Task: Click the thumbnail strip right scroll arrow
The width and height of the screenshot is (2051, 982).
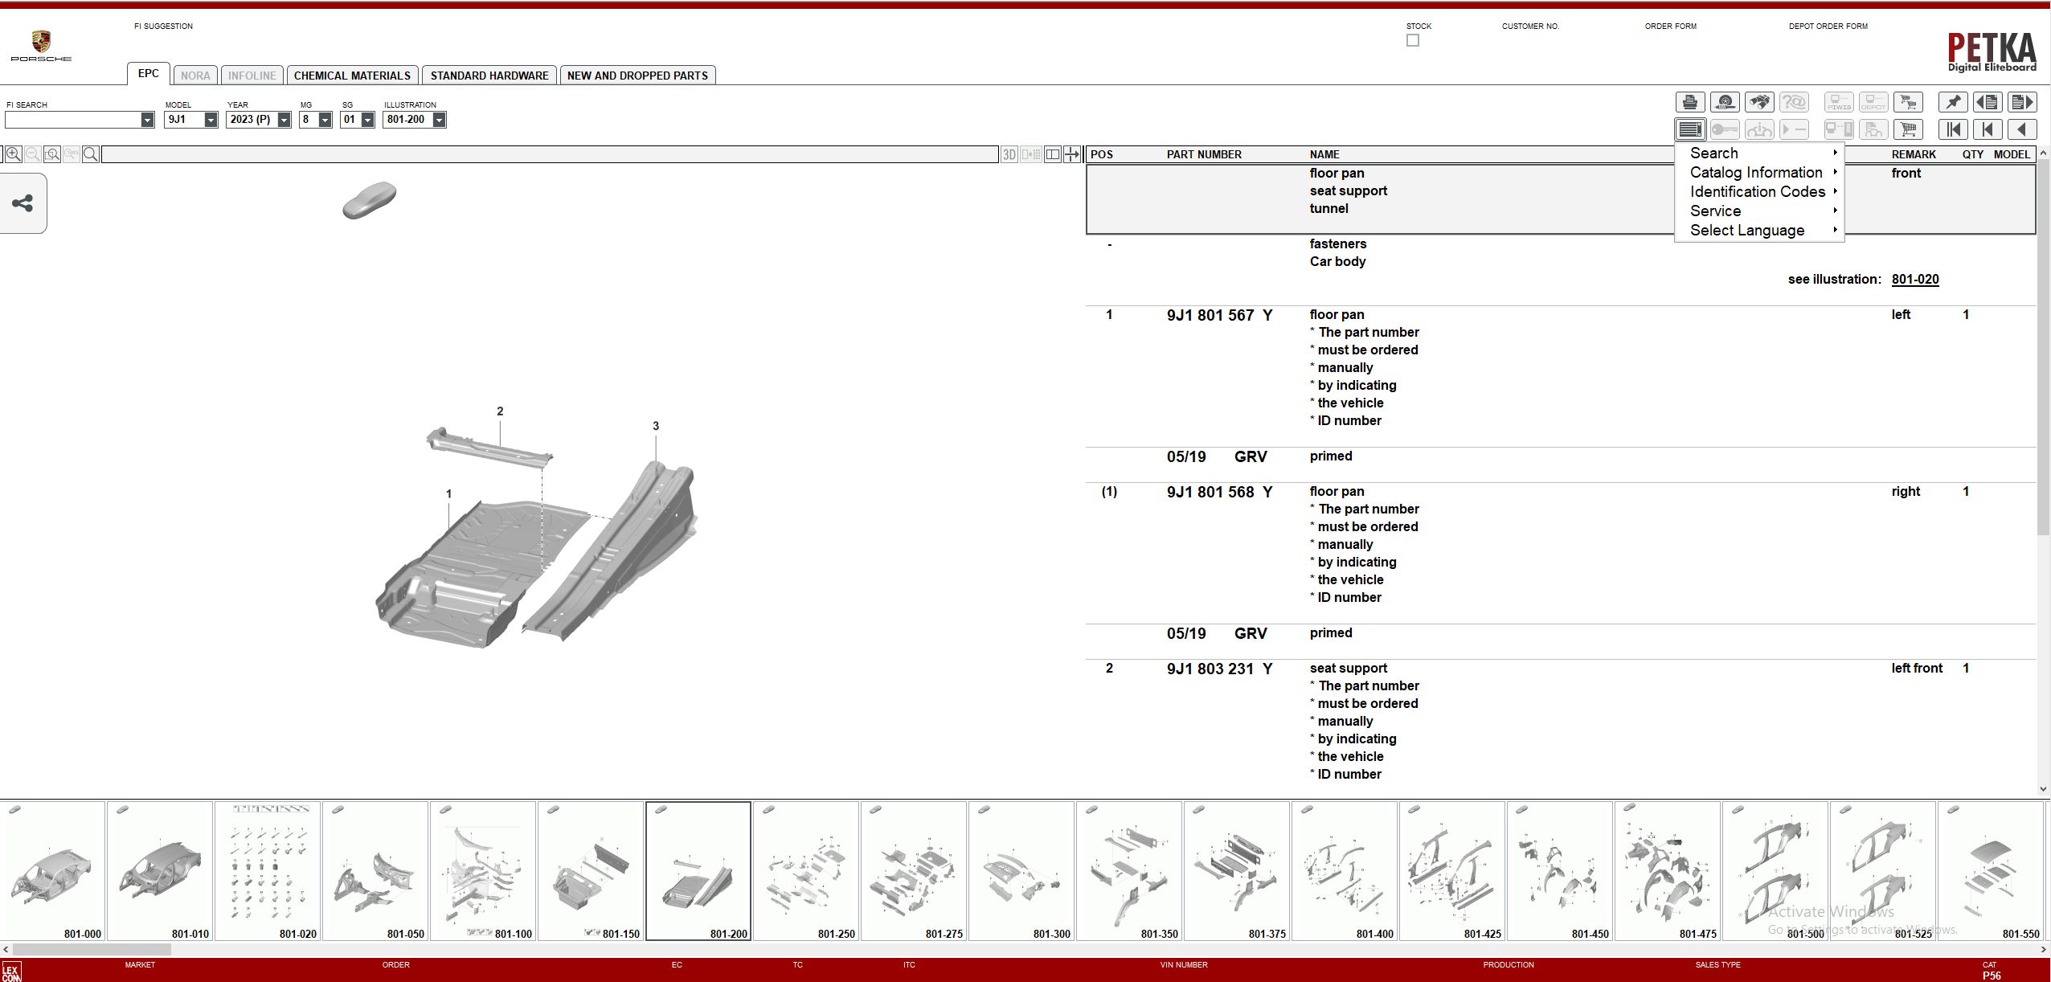Action: click(2045, 949)
